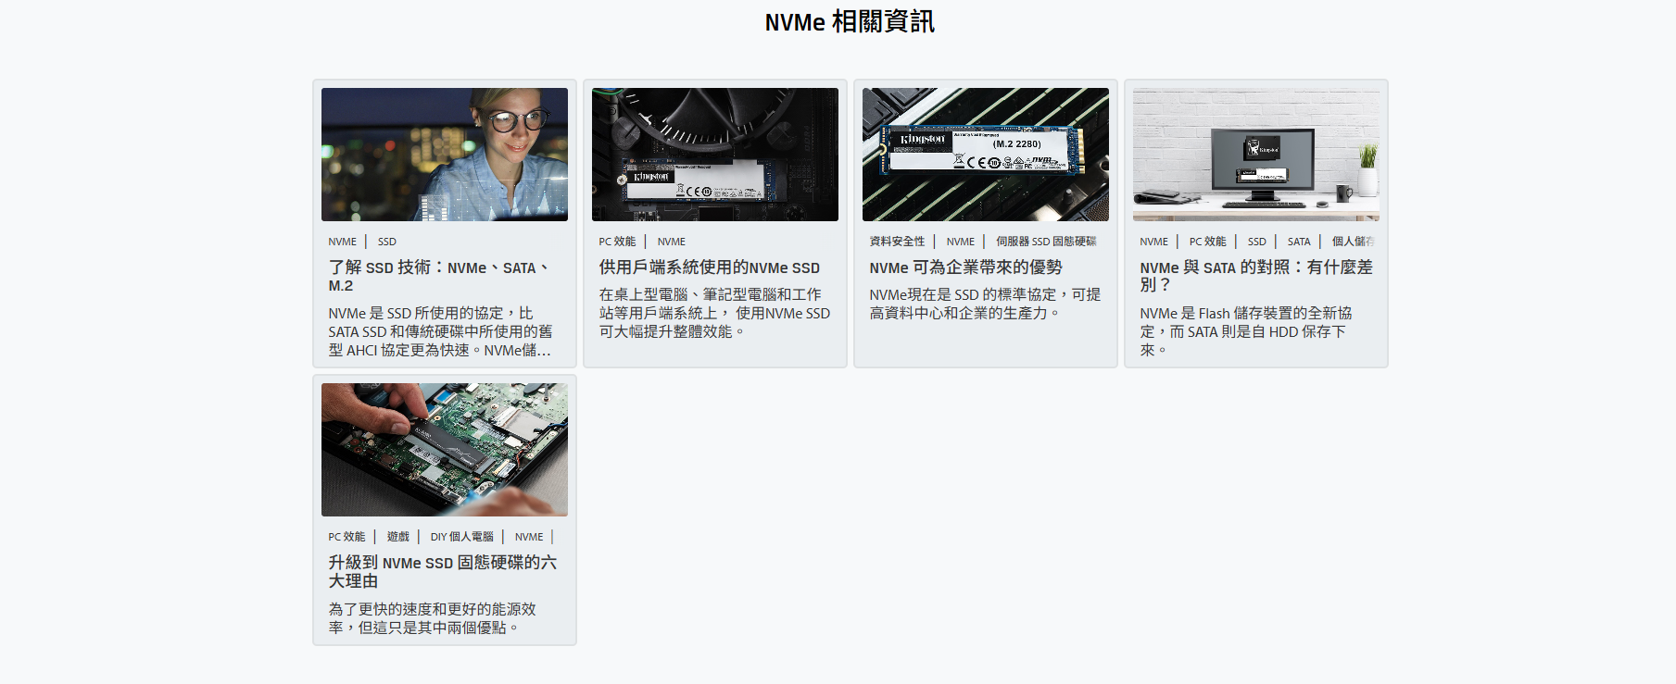Click description text starting NVMe現在是 SSD 的標準協定
Viewport: 1676px width, 684px height.
[984, 304]
